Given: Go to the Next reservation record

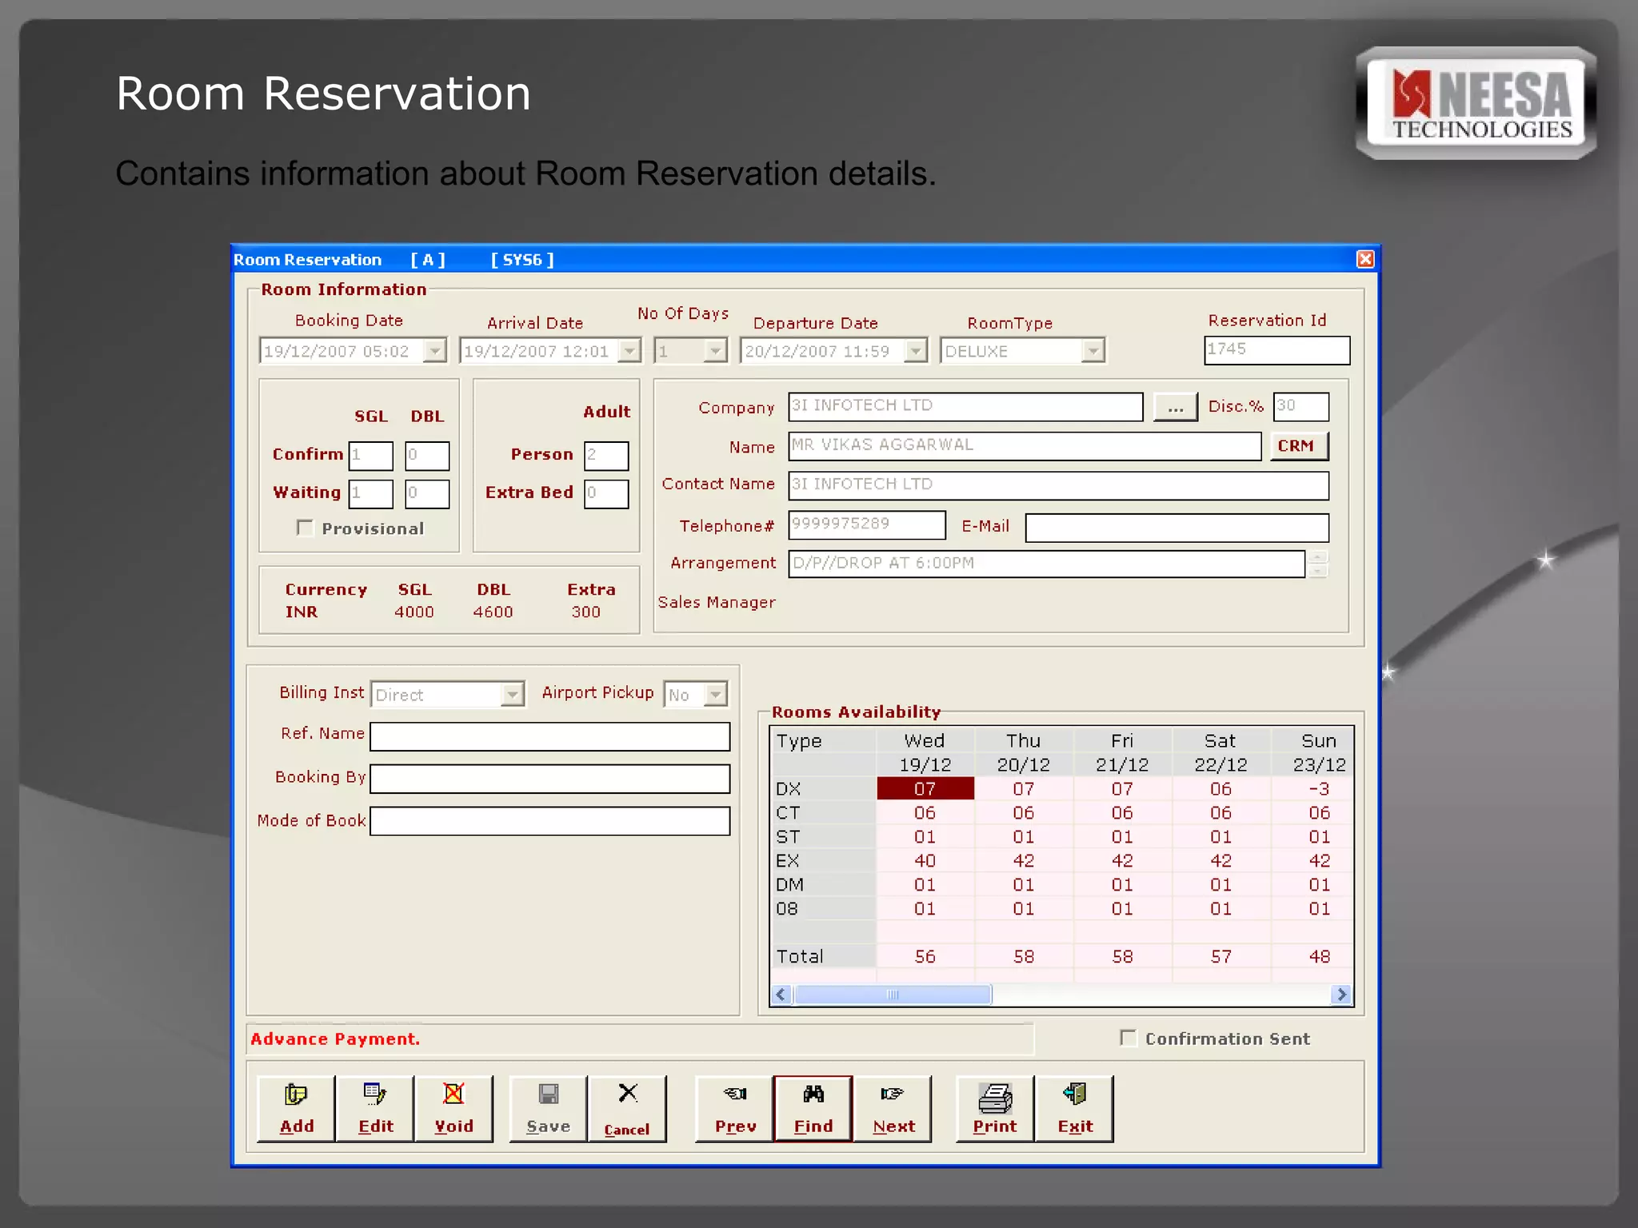Looking at the screenshot, I should tap(893, 1108).
